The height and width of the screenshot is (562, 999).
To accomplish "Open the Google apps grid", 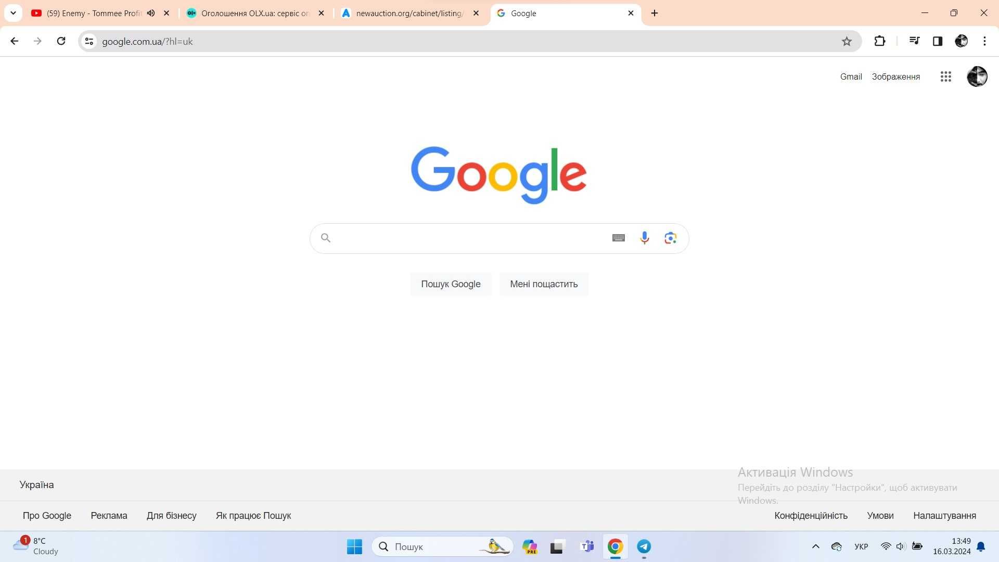I will point(946,76).
